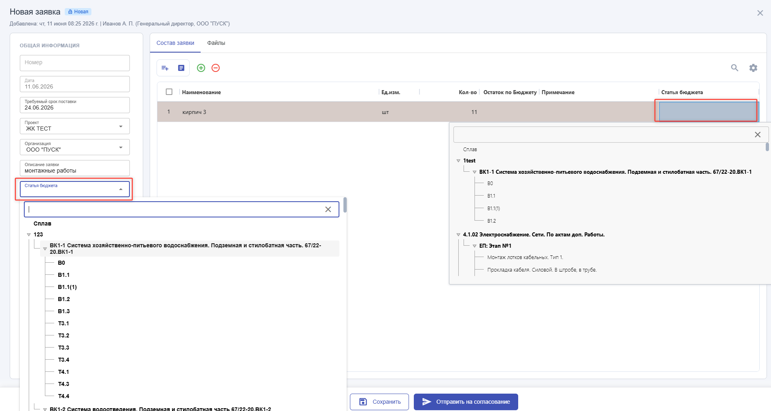Select Т3.4 budget item

64,360
